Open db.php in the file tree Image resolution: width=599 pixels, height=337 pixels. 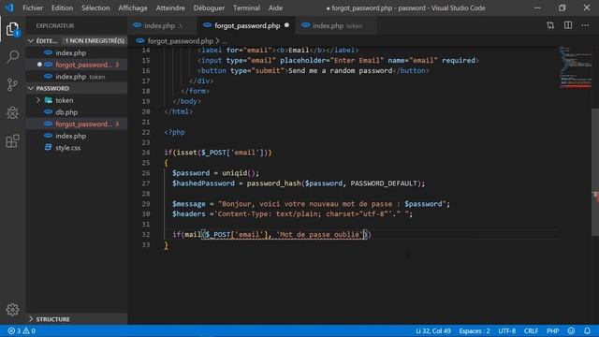(77, 112)
